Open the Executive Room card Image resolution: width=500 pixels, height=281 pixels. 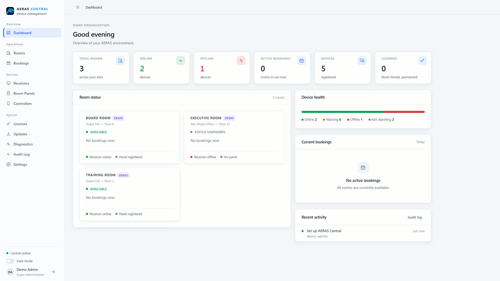click(234, 137)
